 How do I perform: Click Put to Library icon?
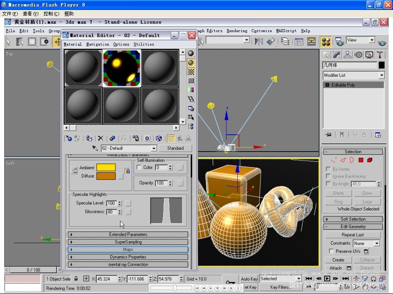tap(135, 138)
